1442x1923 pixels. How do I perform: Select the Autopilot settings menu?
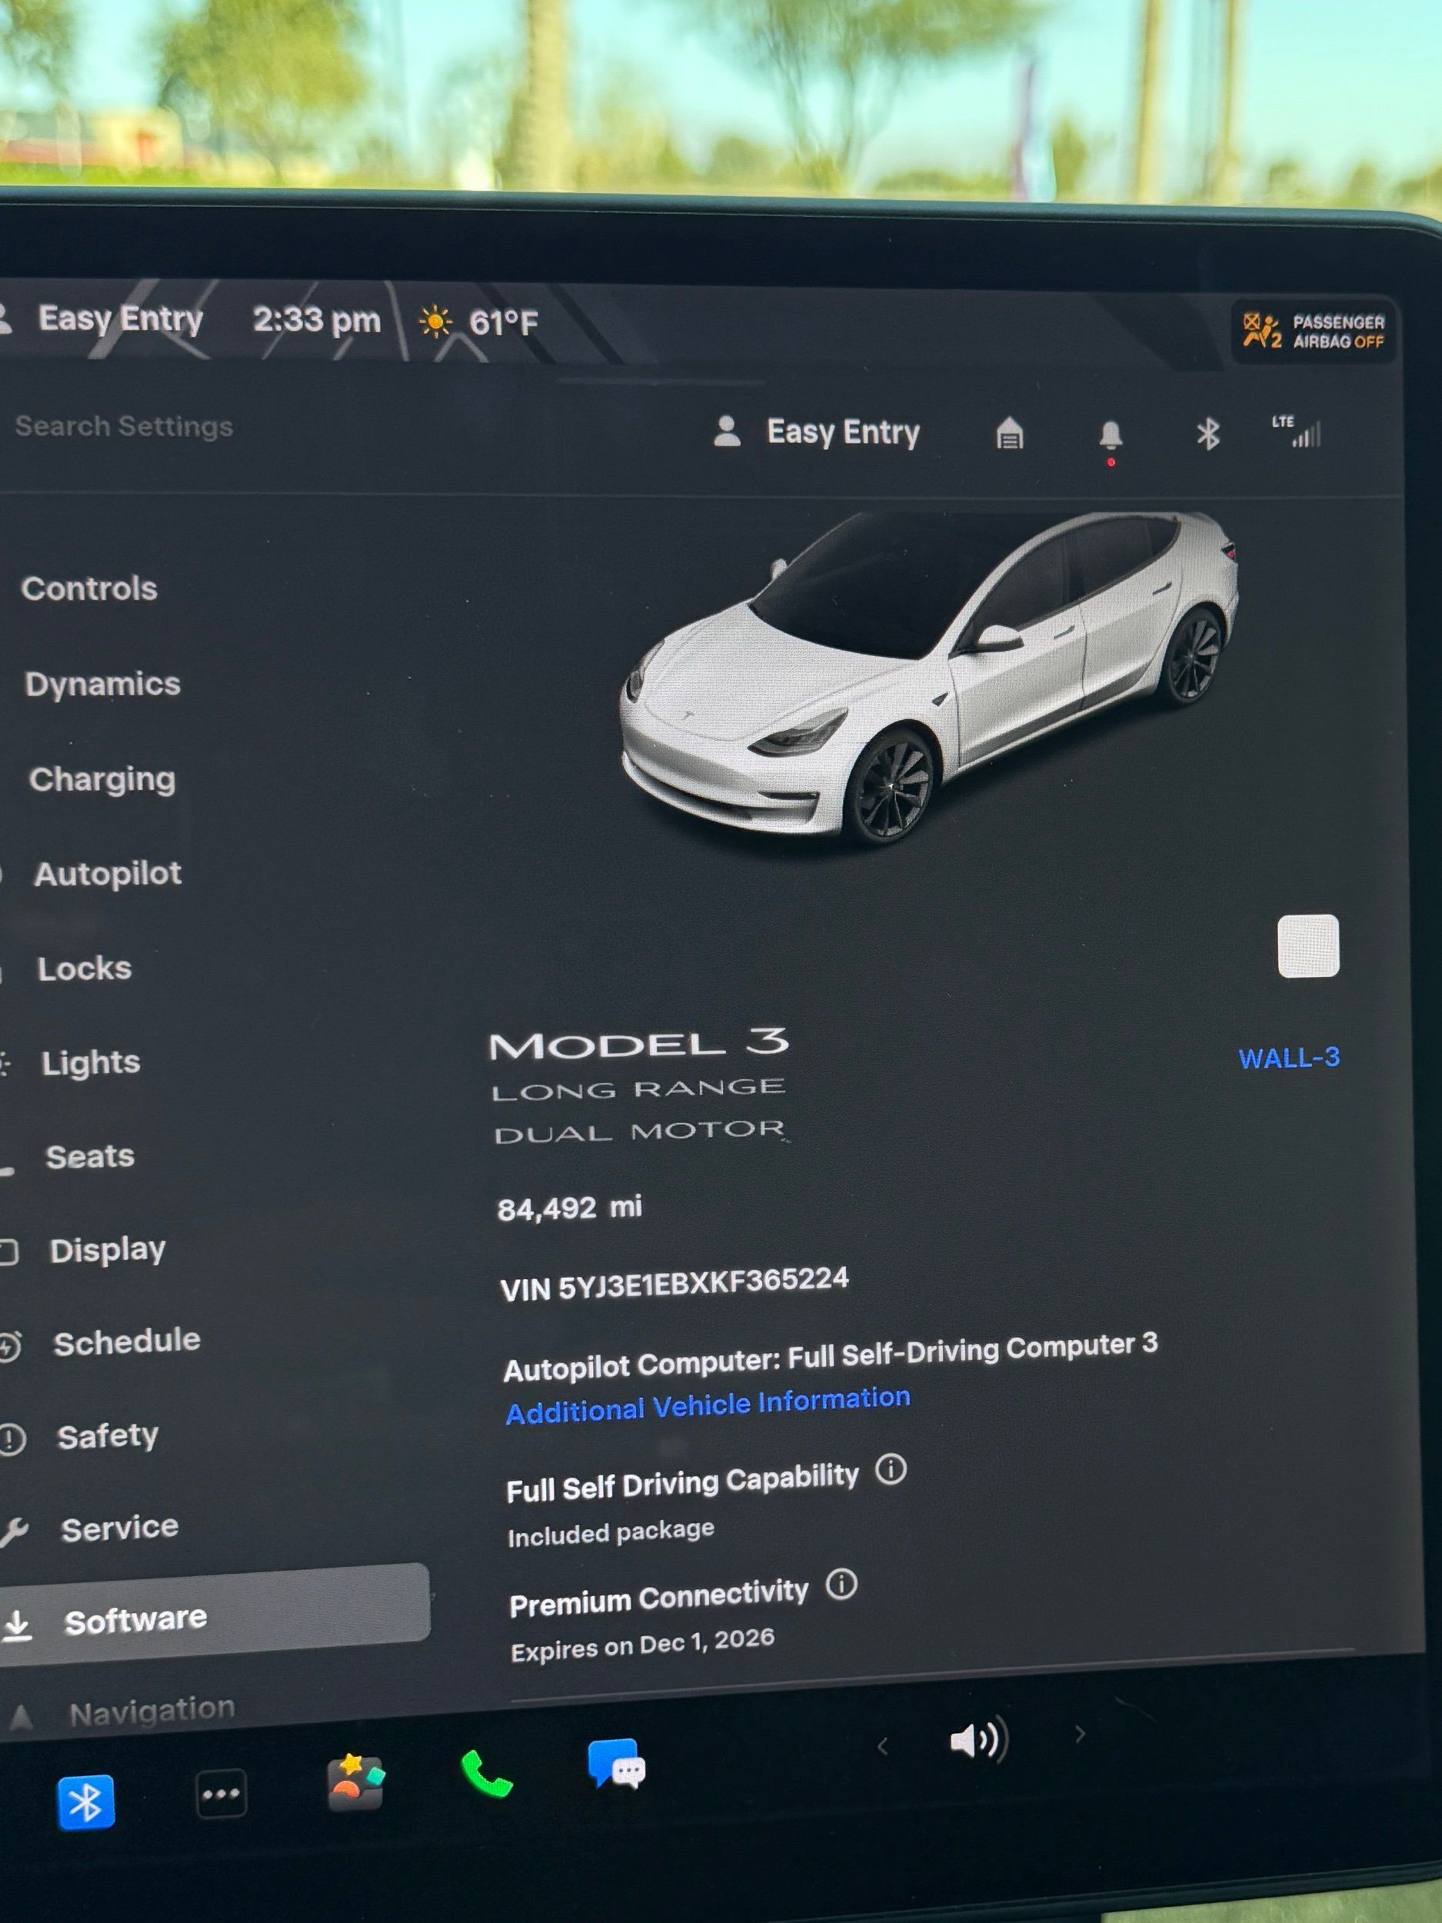[108, 874]
